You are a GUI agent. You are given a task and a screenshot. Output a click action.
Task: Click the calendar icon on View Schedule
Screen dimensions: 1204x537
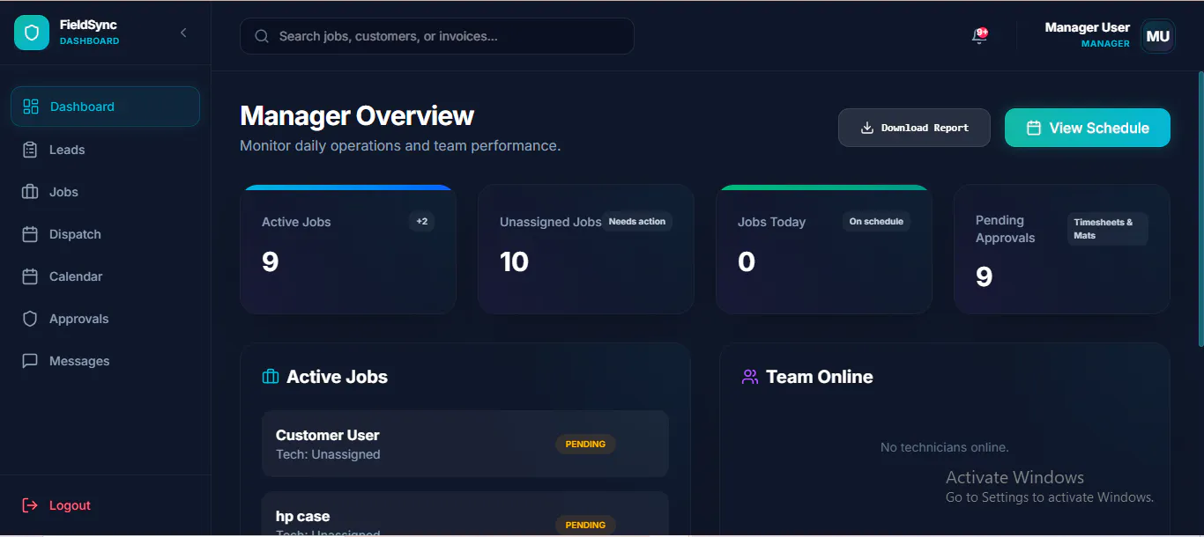coord(1034,128)
